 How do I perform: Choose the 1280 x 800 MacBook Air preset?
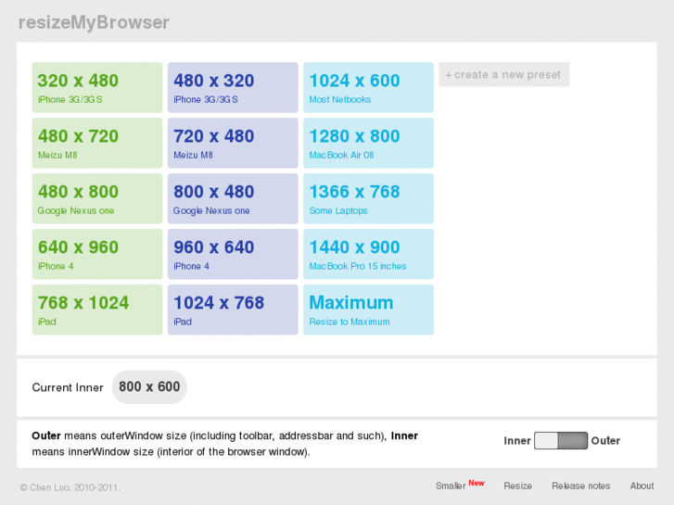[368, 143]
